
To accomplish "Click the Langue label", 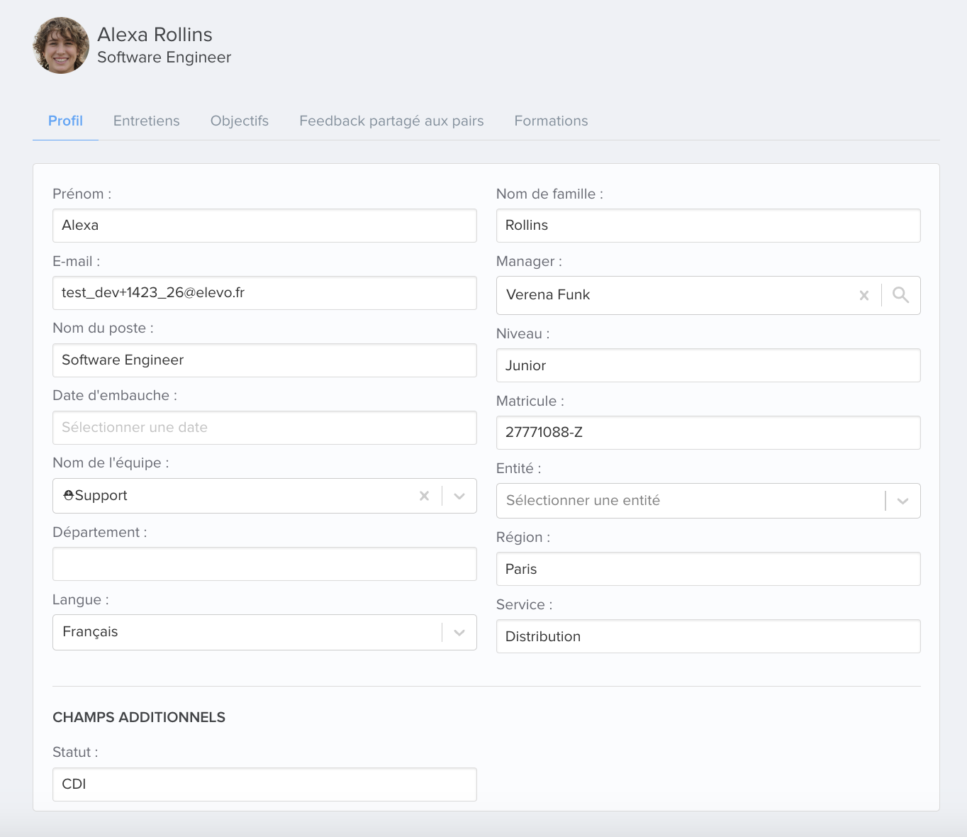I will tap(81, 600).
